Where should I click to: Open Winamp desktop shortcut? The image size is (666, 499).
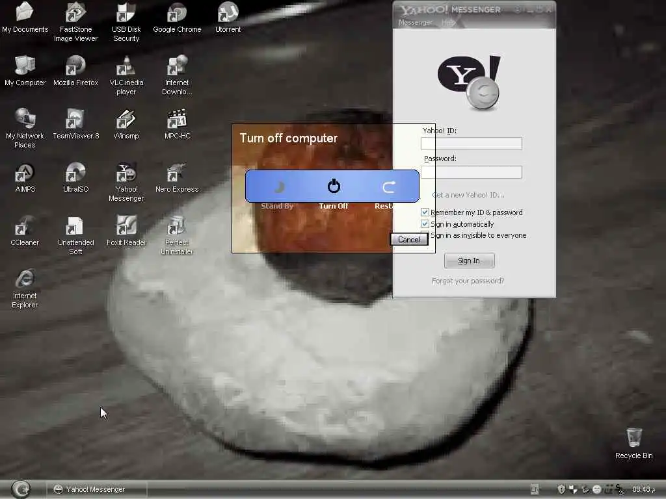[126, 124]
